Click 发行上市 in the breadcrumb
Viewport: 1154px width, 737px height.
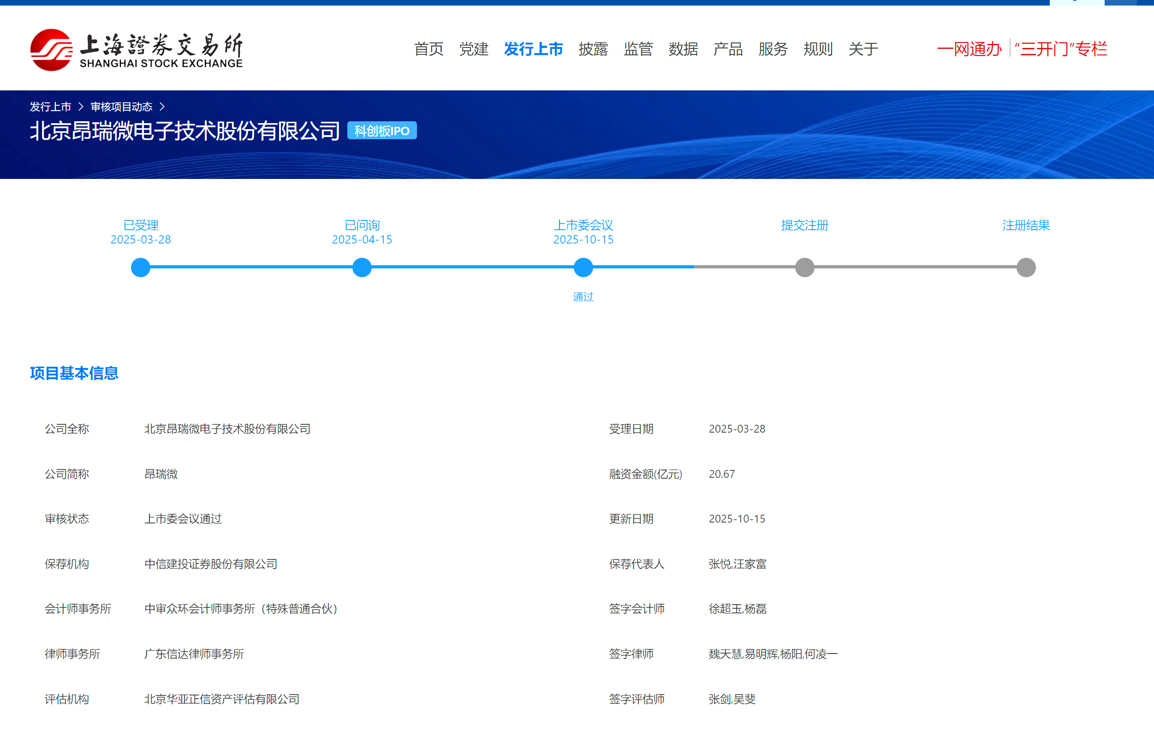coord(50,107)
